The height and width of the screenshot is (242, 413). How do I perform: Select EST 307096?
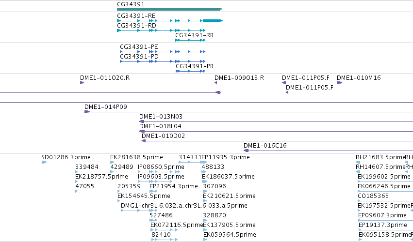205,191
